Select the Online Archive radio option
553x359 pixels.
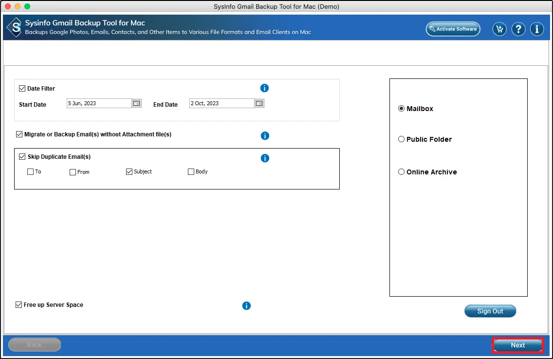pyautogui.click(x=401, y=172)
